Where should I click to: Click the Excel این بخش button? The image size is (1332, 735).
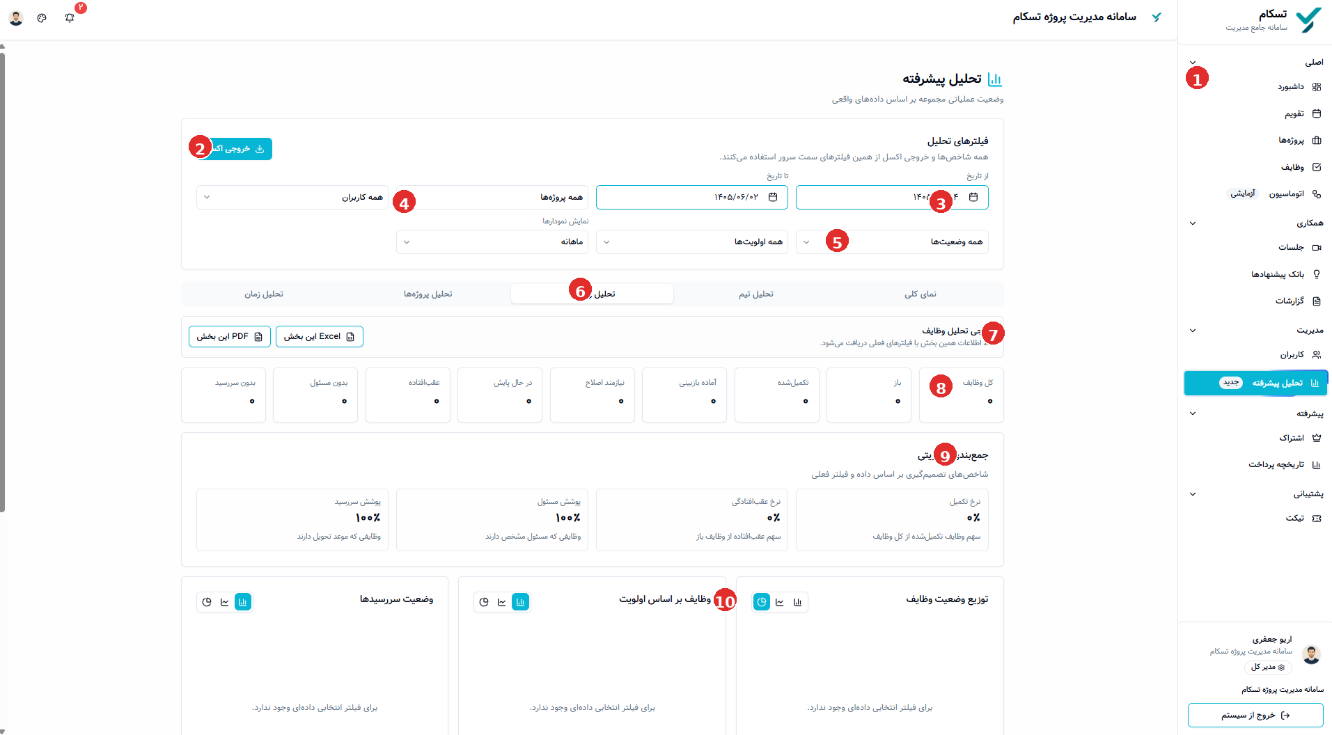click(320, 337)
